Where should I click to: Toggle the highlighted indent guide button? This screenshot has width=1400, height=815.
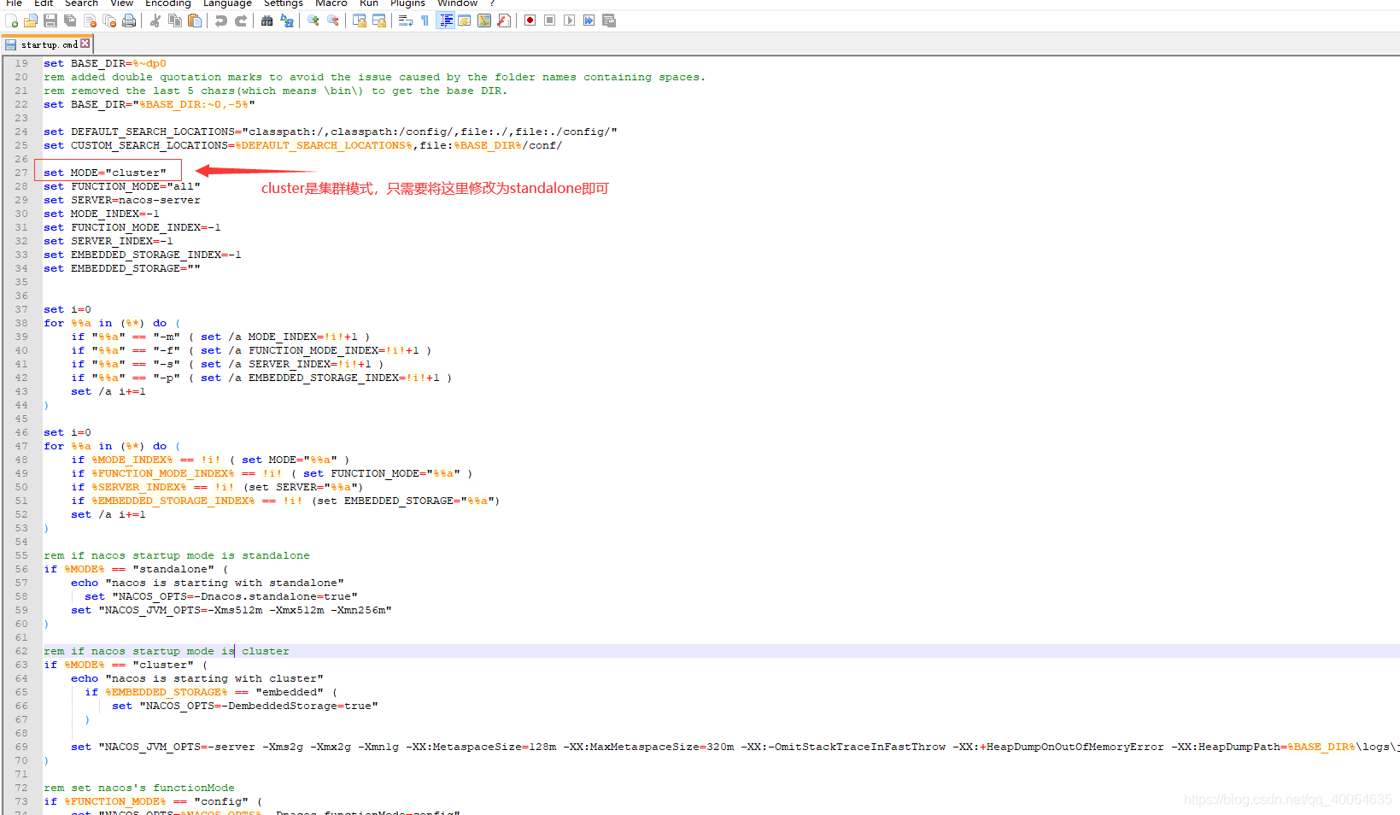coord(445,21)
